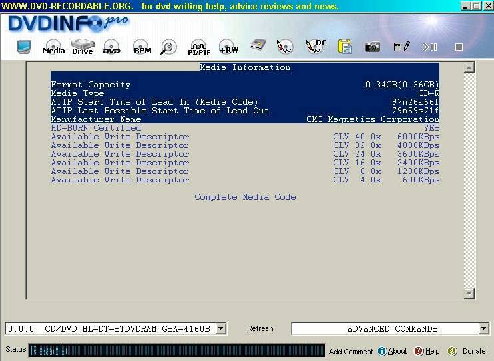Click the CMC Magnetics Corporation value
494x361 pixels.
373,119
